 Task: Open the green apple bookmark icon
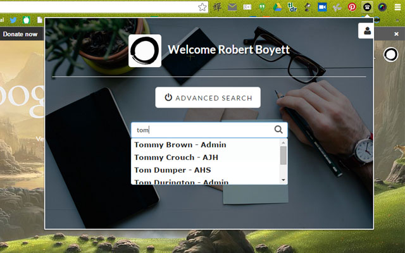coord(27,20)
